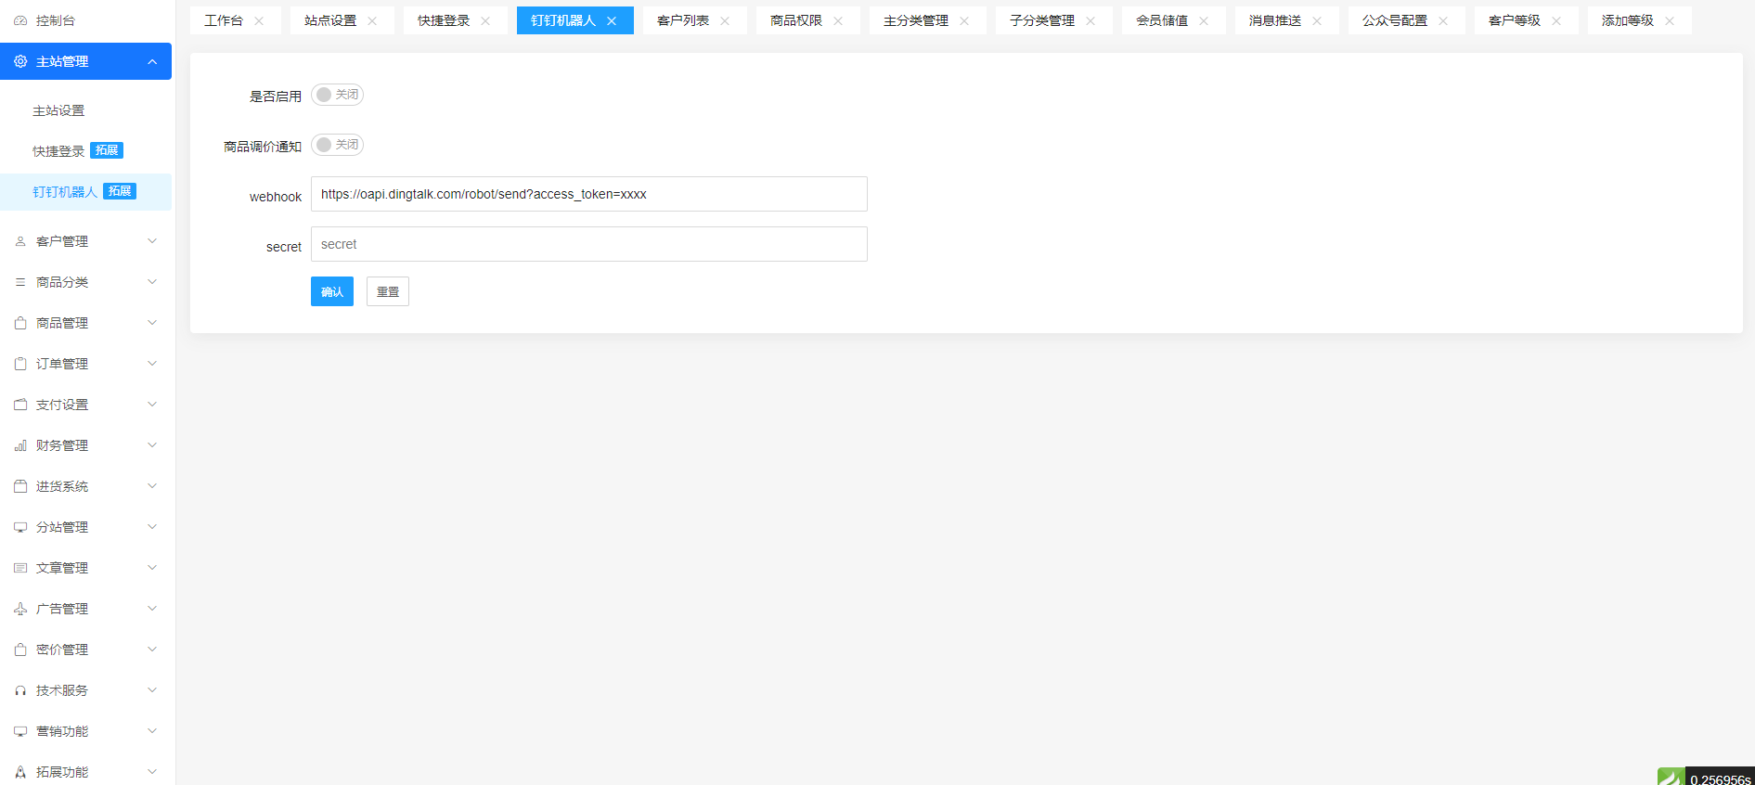Click the webhook URL input field
Viewport: 1755px width, 785px height.
589,194
